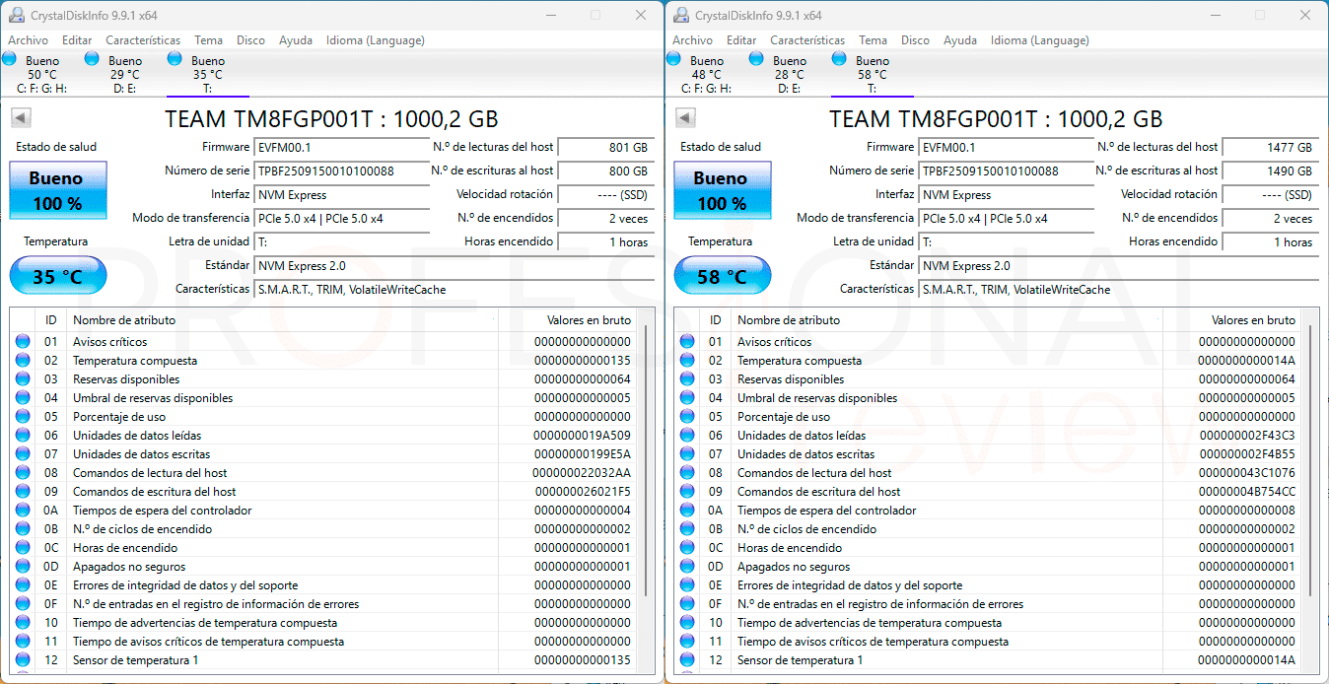Click the 35 °C temperature button
1329x684 pixels.
pos(58,276)
